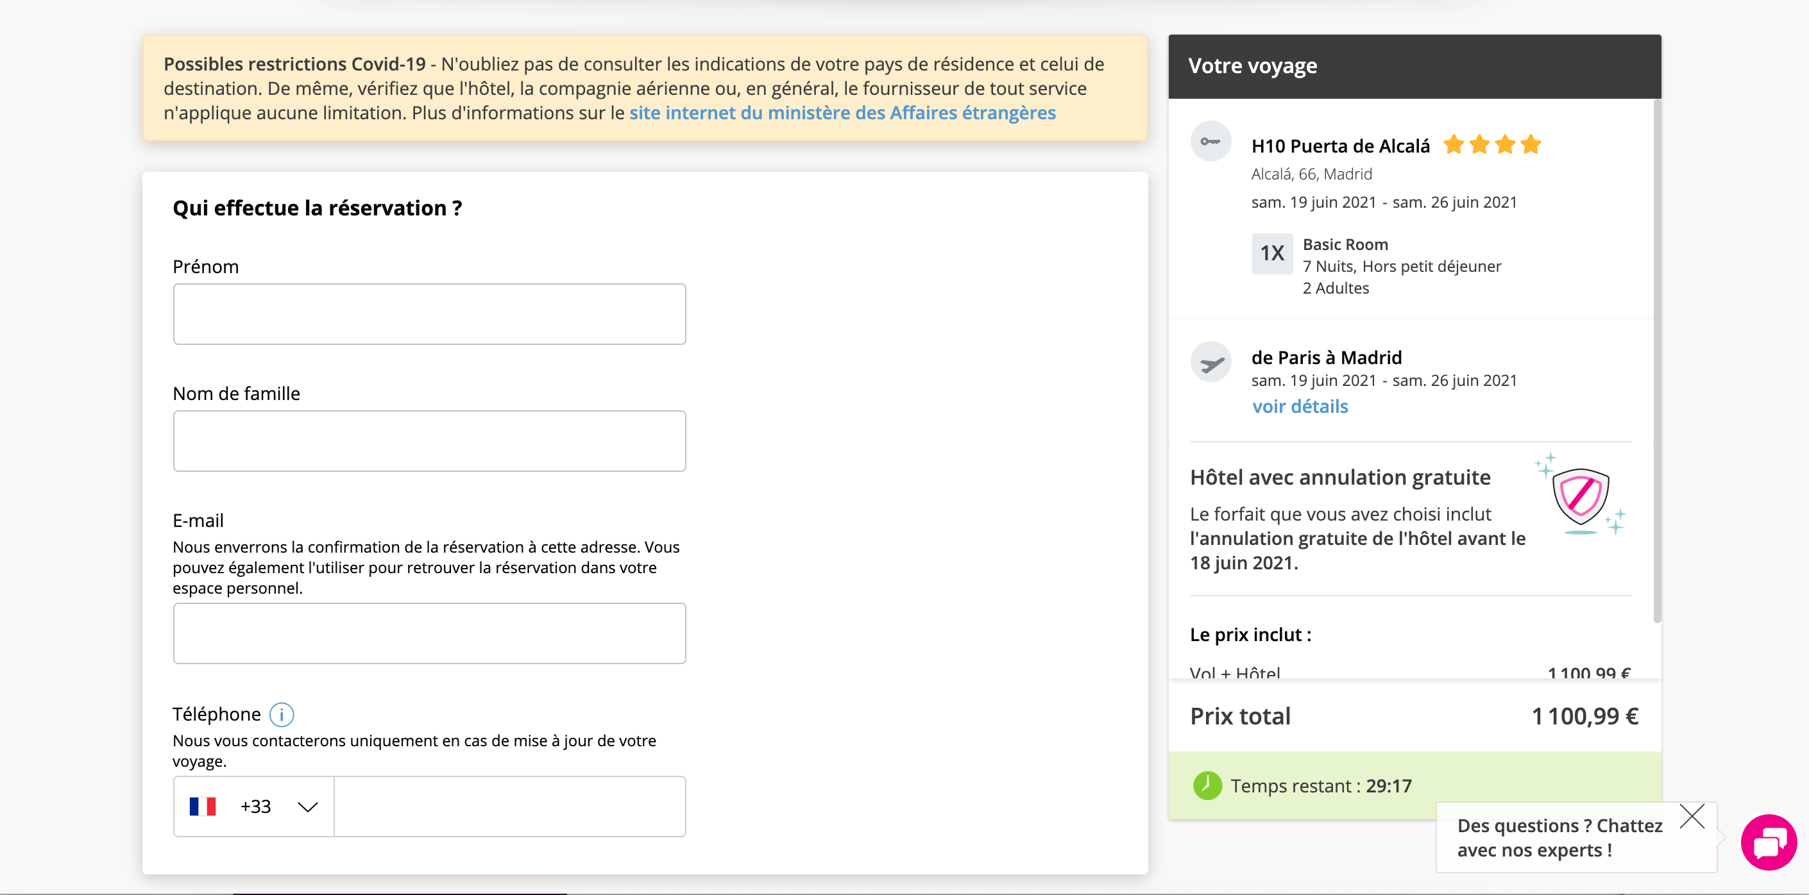This screenshot has width=1809, height=895.
Task: Click the Prix total amount
Action: point(1584,716)
